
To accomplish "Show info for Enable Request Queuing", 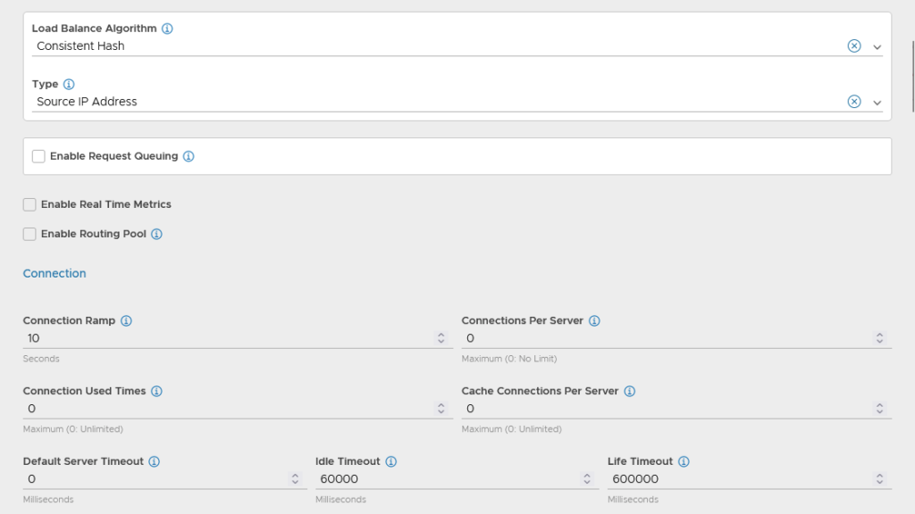I will (x=189, y=157).
